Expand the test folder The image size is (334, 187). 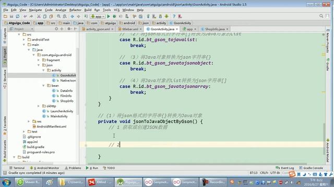pos(24,131)
